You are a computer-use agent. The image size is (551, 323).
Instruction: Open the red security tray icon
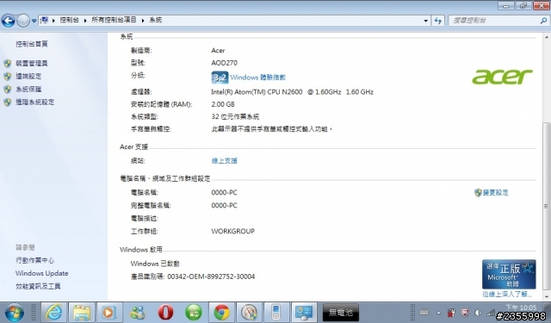pyautogui.click(x=451, y=313)
